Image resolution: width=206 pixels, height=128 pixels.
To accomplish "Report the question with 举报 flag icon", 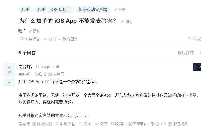I will click(x=190, y=39).
